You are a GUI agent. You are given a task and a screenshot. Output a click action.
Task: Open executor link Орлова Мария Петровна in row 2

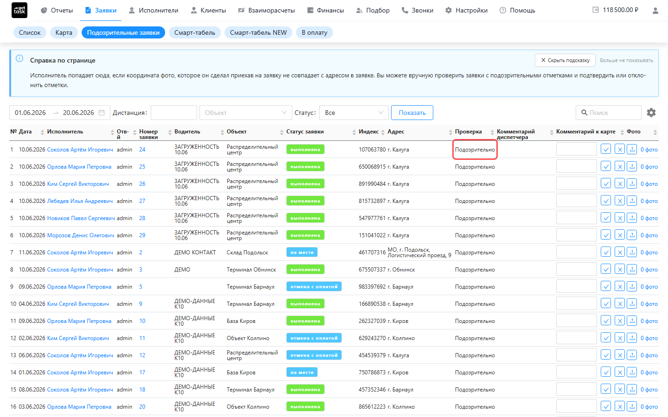coord(79,167)
